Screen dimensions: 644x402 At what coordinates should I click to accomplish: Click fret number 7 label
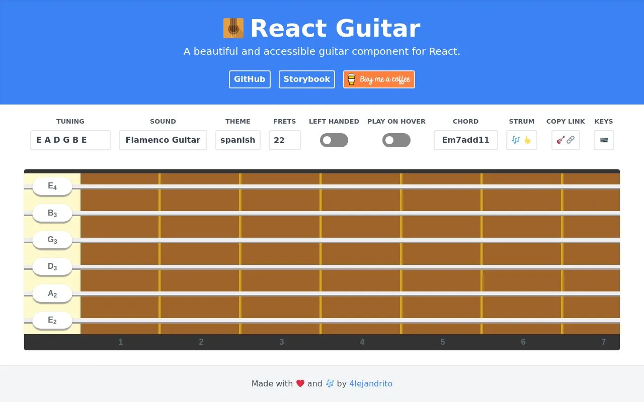tap(604, 342)
